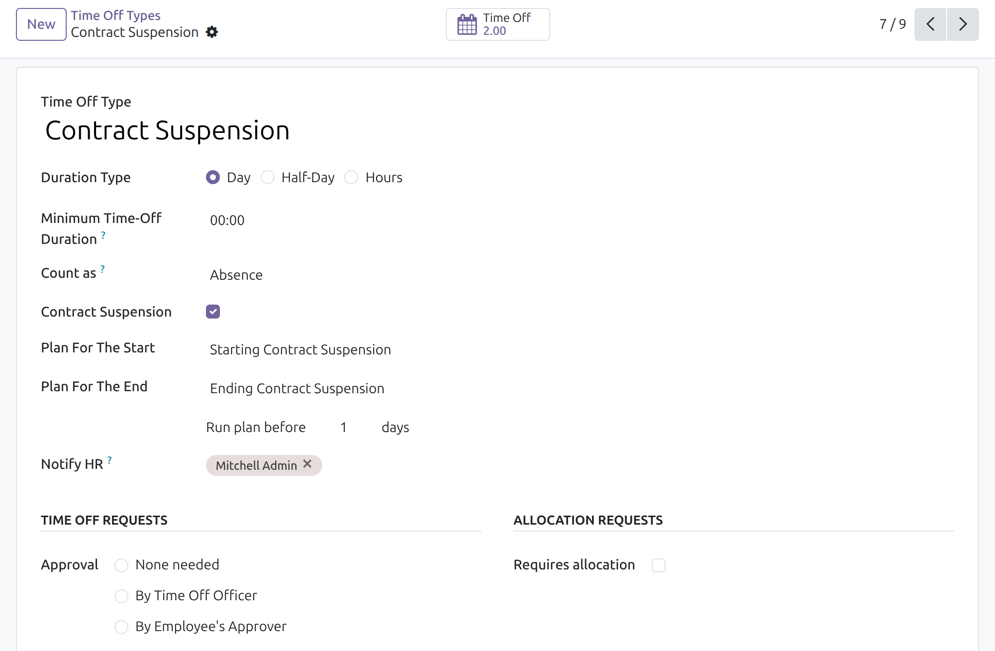Click the Run plan before text
Image resolution: width=995 pixels, height=651 pixels.
256,427
